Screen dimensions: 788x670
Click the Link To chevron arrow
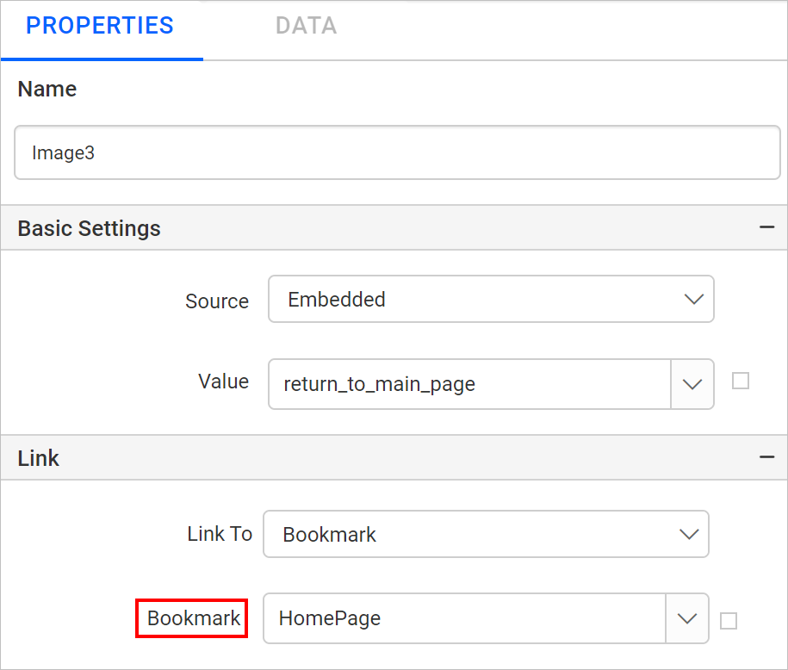[x=688, y=534]
